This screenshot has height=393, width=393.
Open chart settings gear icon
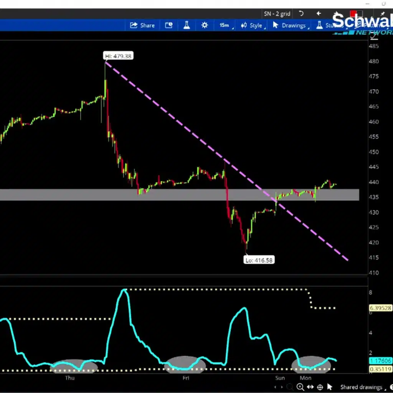[205, 25]
